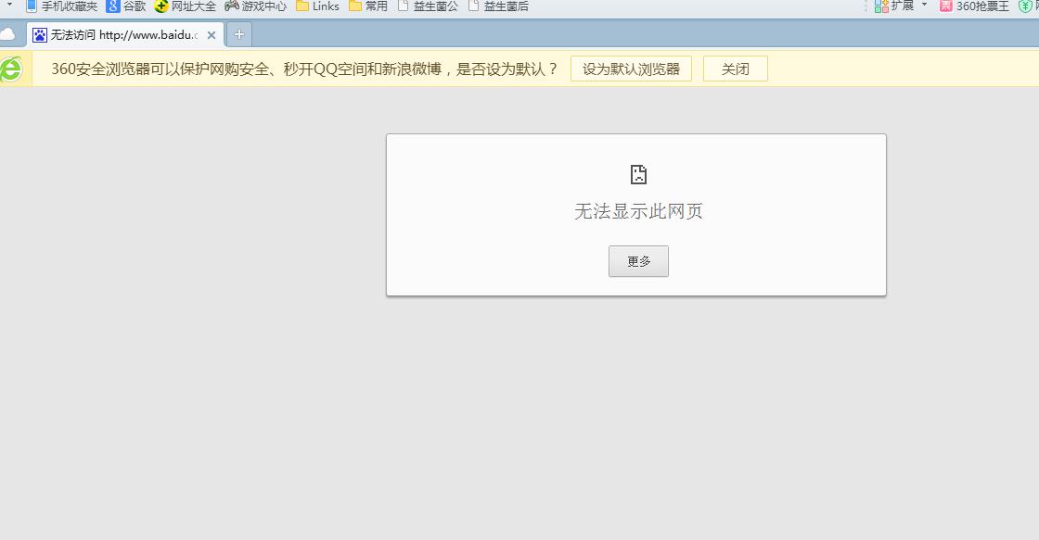
Task: Click the 设为默认浏览器 button
Action: [631, 69]
